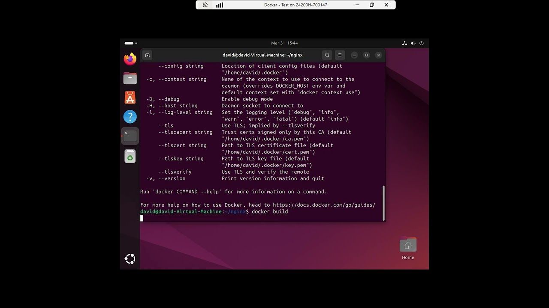Open the Mar 31 15:44 clock menu
Screen dimensions: 549x308
[284, 43]
